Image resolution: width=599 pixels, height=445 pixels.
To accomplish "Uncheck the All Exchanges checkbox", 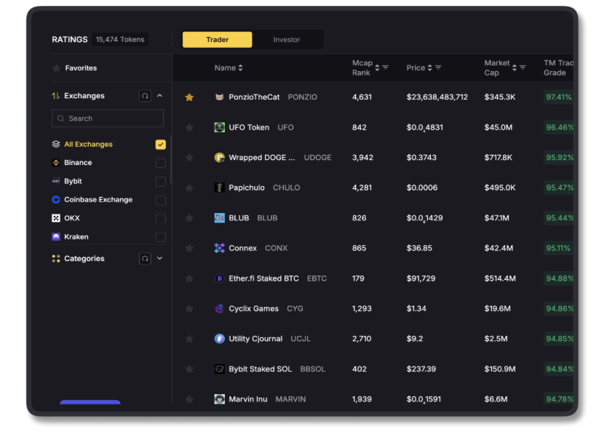I will 160,145.
